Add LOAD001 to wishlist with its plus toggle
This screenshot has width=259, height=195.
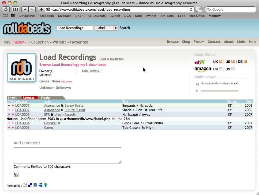click(13, 105)
